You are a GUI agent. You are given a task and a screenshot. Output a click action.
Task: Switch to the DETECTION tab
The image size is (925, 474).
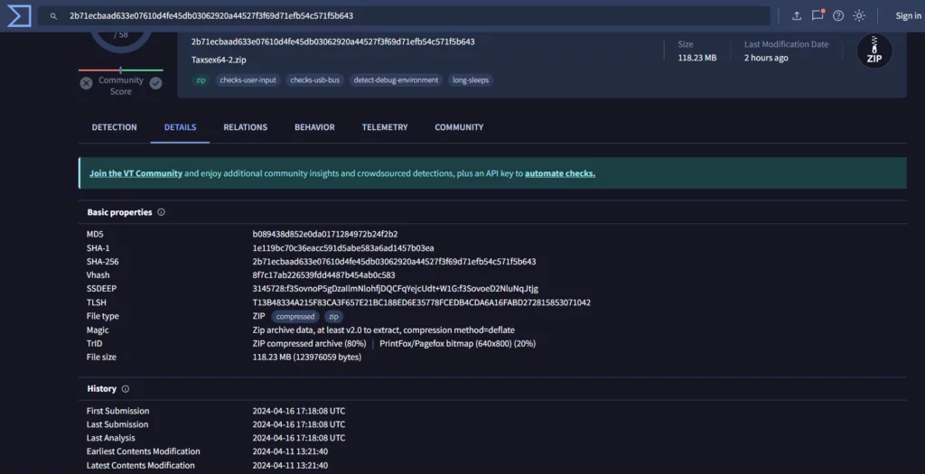[114, 127]
